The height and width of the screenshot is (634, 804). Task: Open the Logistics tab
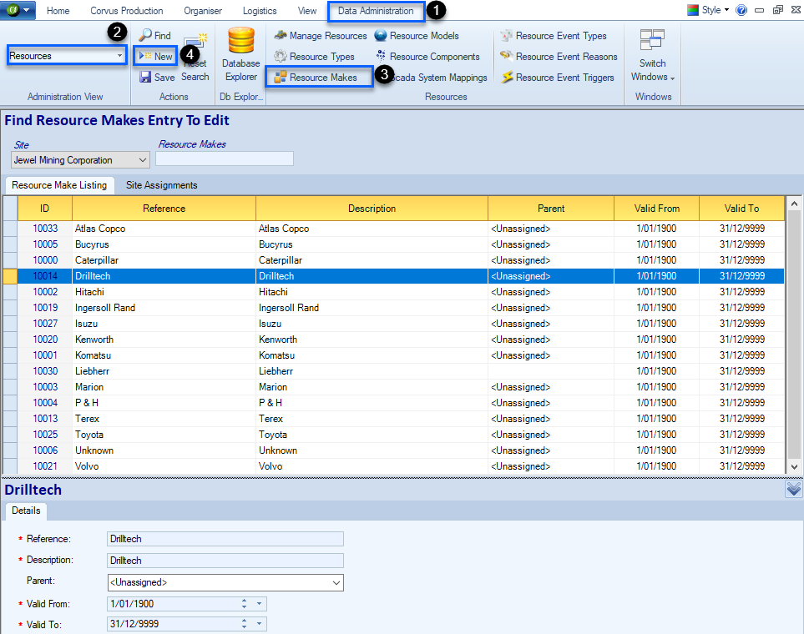(x=260, y=11)
